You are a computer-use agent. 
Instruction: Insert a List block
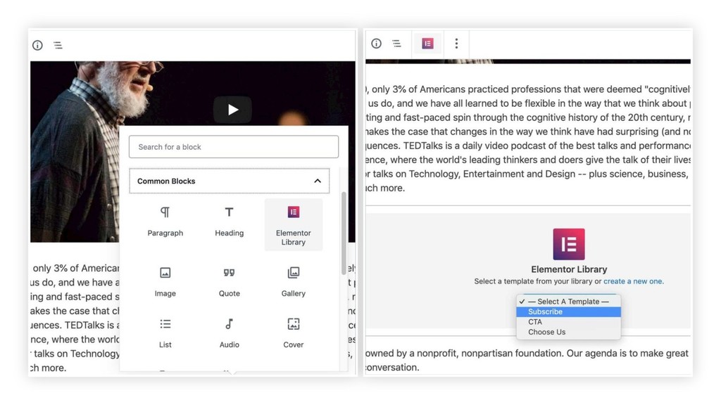click(x=165, y=333)
